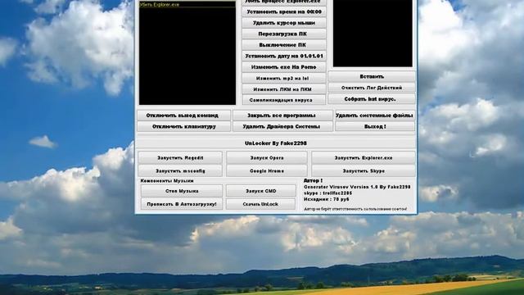Screen dimensions: 524x295
Task: Click the 'Компоненты Музыки' group label
Action: pyautogui.click(x=167, y=181)
